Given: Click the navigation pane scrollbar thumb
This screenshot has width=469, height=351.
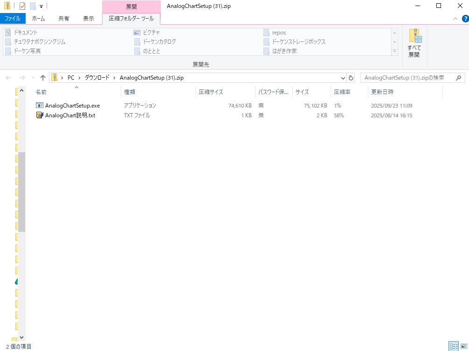Looking at the screenshot, I should pos(21,191).
